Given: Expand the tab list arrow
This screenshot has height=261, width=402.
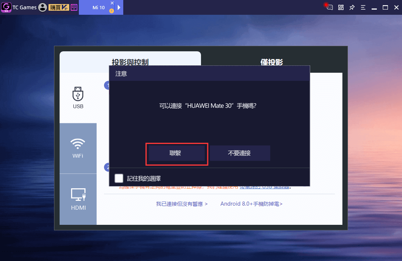Looking at the screenshot, I should (x=119, y=7).
